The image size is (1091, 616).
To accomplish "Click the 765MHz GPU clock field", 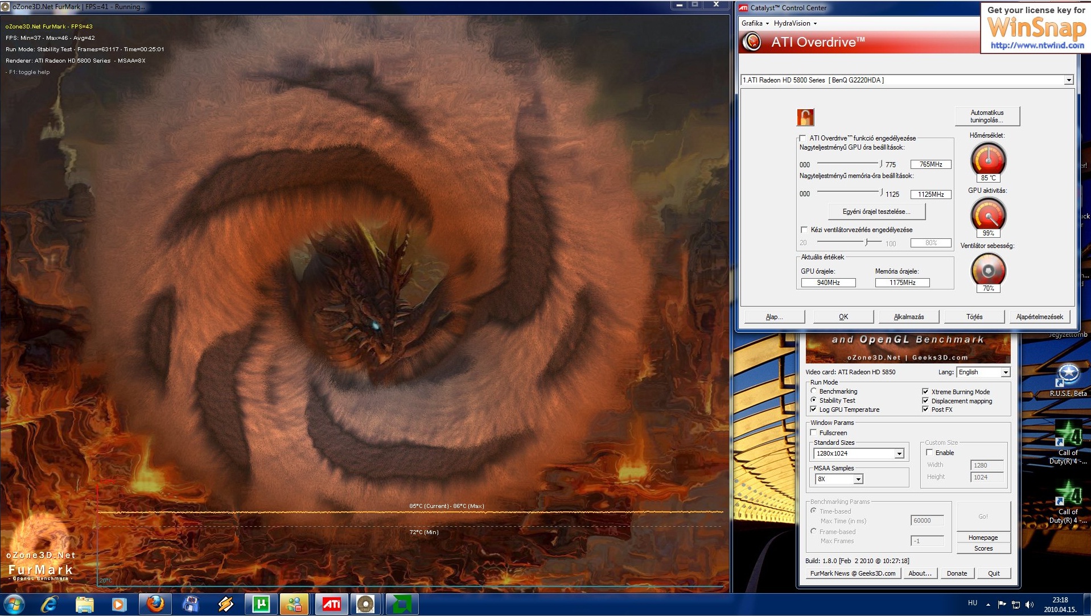I will 931,164.
